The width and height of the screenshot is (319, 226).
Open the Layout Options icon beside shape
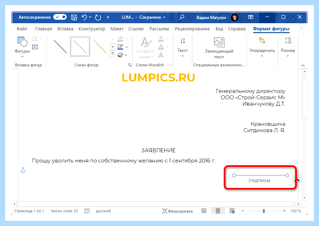coord(297,180)
